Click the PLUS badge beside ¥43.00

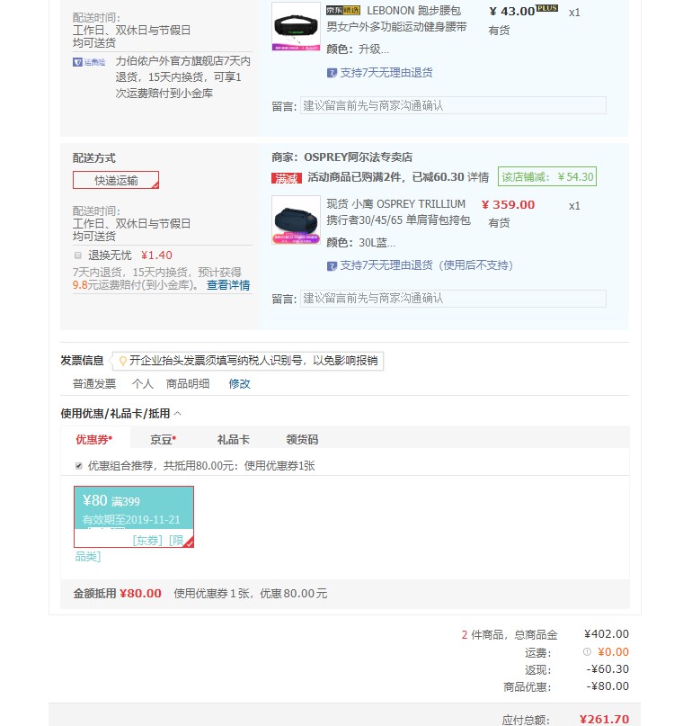547,8
